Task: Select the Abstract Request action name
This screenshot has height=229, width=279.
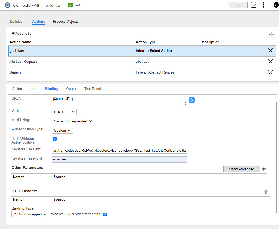Action: 23,62
